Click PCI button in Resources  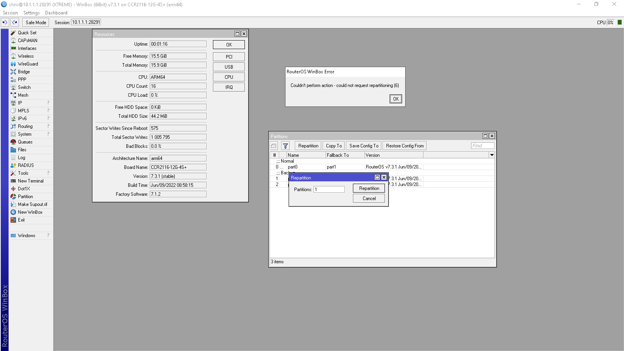[x=229, y=57]
